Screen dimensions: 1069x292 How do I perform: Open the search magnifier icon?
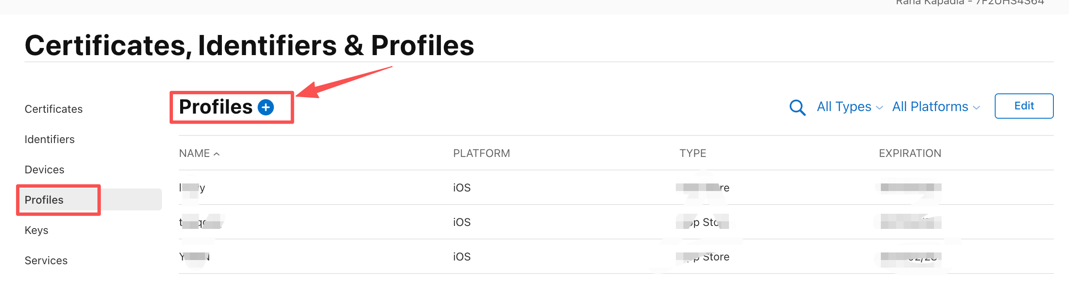pos(797,107)
